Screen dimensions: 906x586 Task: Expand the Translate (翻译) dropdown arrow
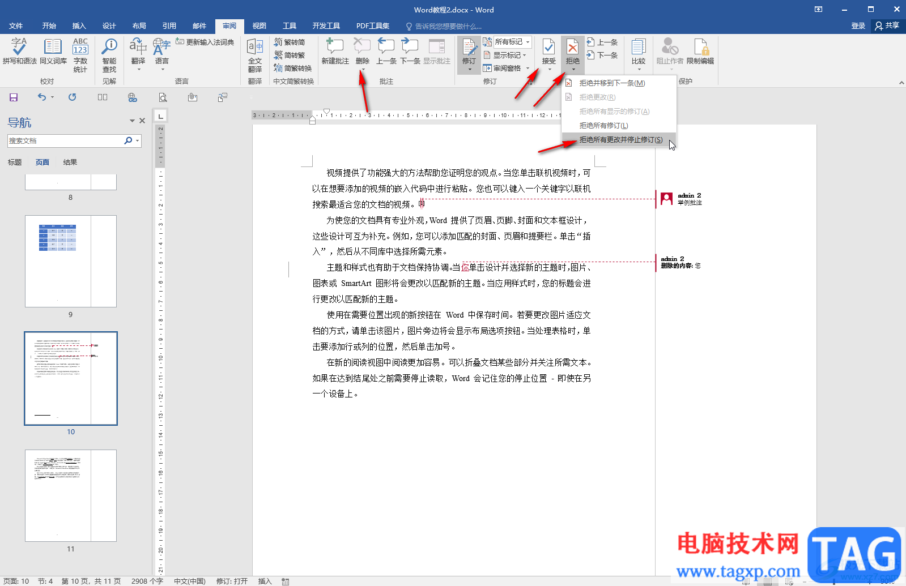[x=138, y=70]
